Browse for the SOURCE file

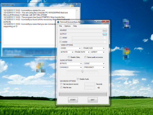(x=105, y=30)
